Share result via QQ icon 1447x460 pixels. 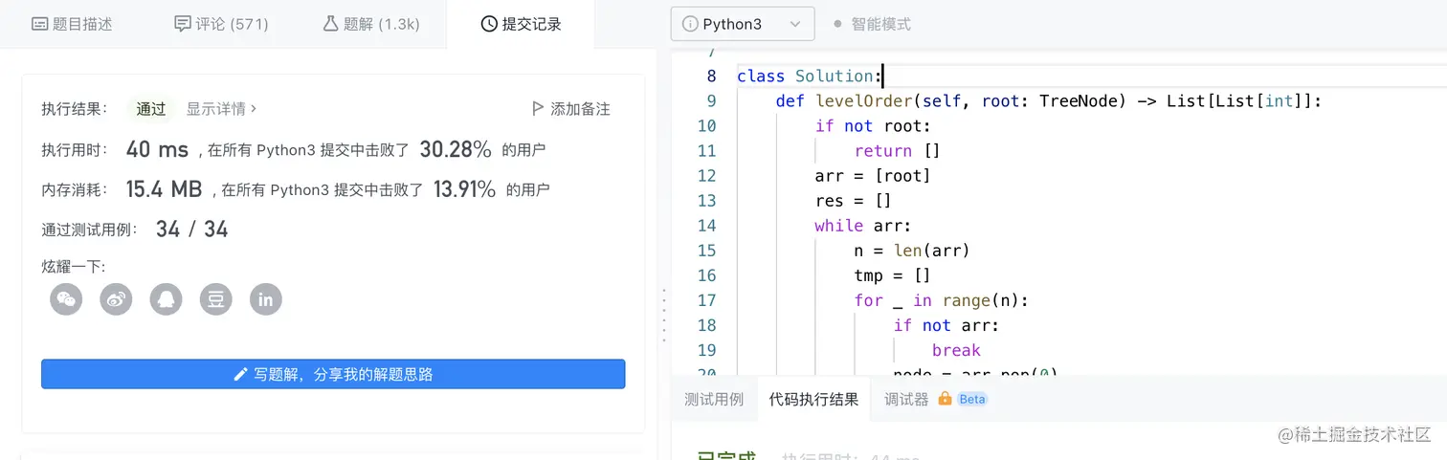[x=167, y=299]
